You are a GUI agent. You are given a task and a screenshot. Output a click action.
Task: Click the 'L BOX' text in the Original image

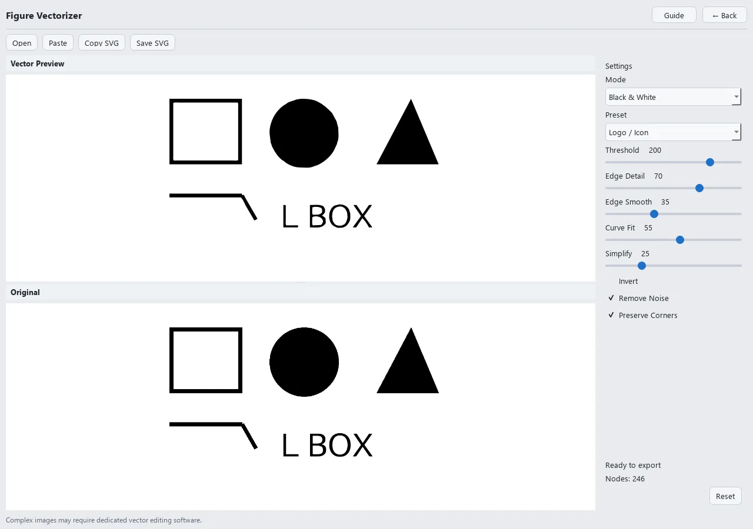point(327,446)
